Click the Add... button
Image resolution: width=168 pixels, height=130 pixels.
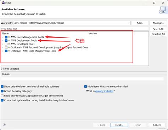tap(140, 23)
